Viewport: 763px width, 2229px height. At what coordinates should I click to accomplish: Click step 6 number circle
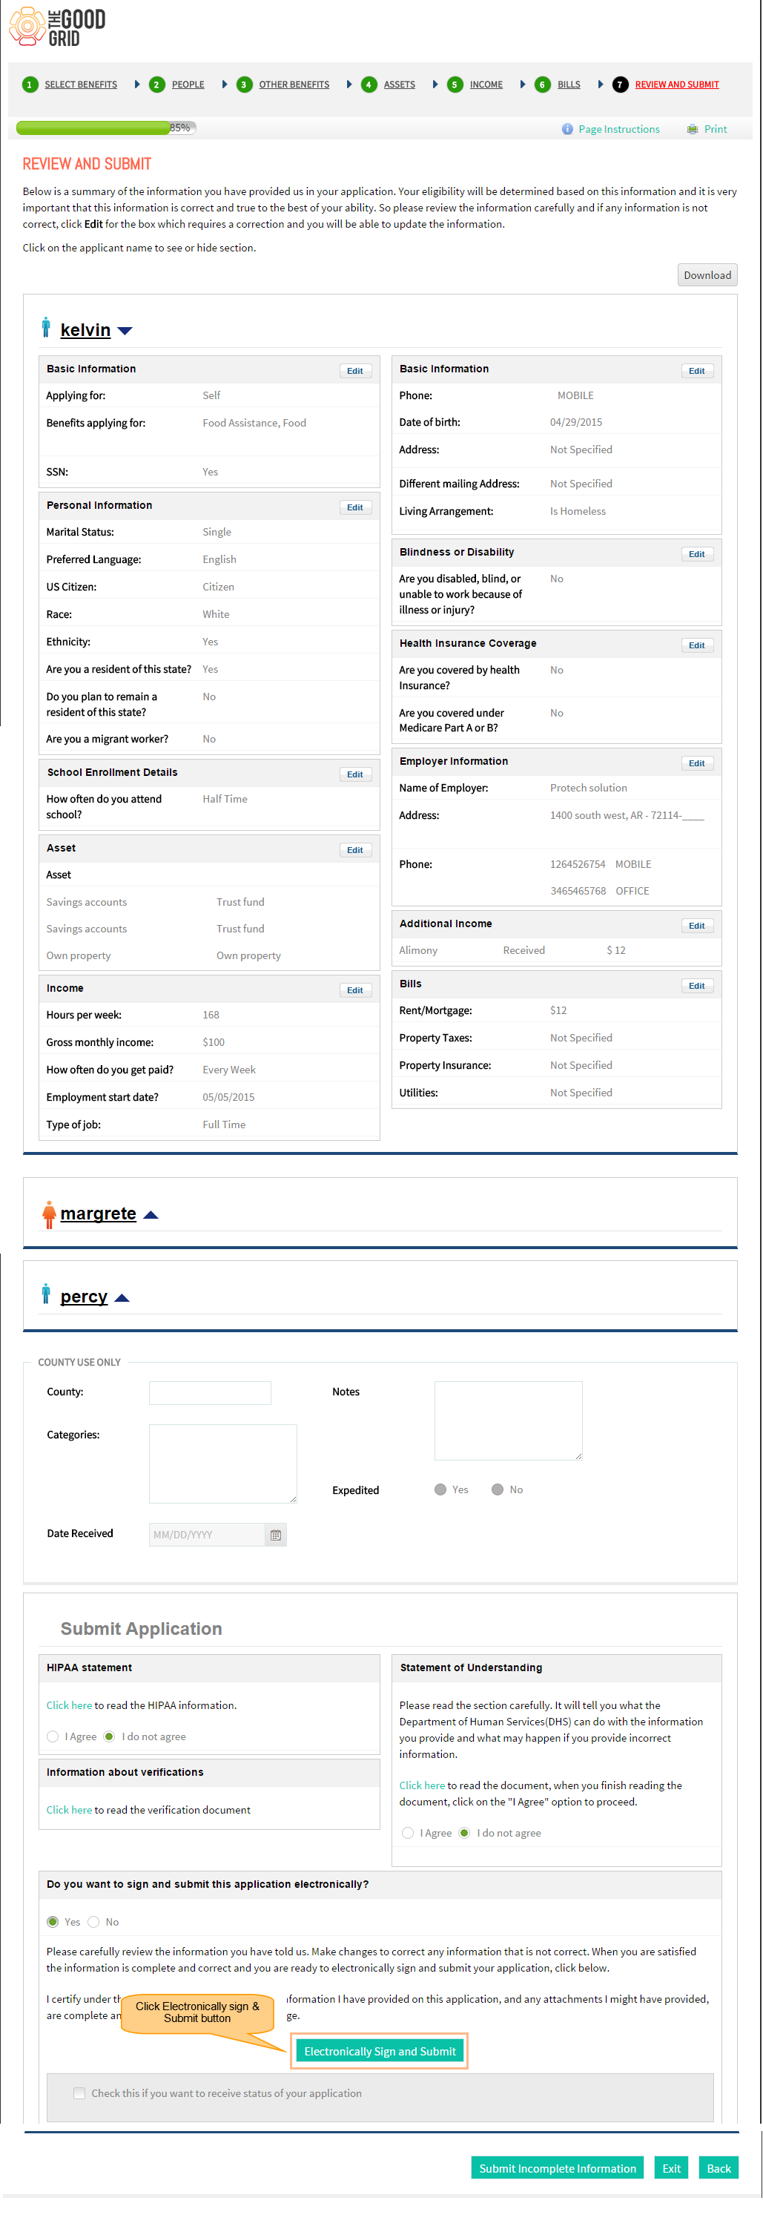(x=543, y=84)
